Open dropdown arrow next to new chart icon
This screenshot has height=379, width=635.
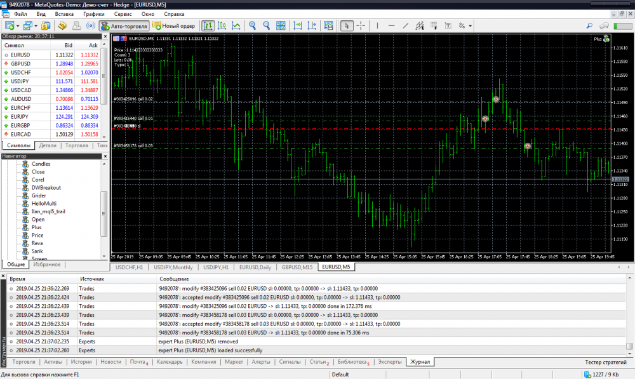click(17, 26)
